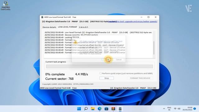The image size is (199, 112).
Task: Open the taskbar Search icon
Action: point(86,109)
